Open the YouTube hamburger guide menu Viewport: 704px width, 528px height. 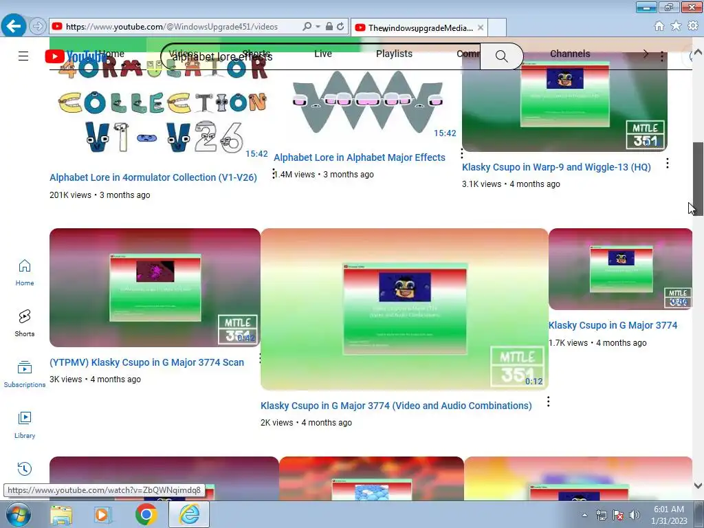click(x=23, y=56)
